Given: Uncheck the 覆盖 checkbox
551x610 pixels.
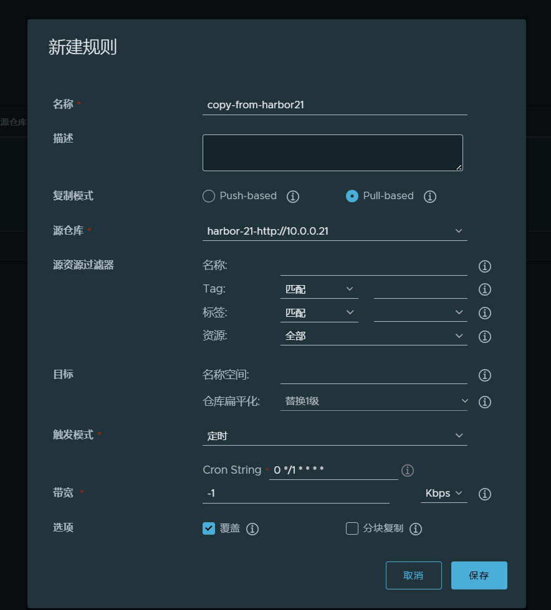Looking at the screenshot, I should [x=209, y=528].
